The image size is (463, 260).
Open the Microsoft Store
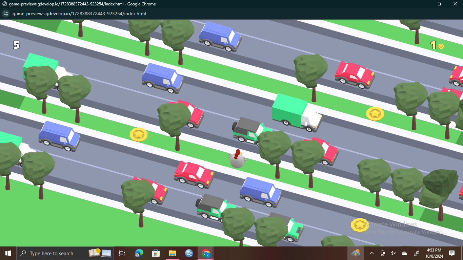(x=155, y=253)
